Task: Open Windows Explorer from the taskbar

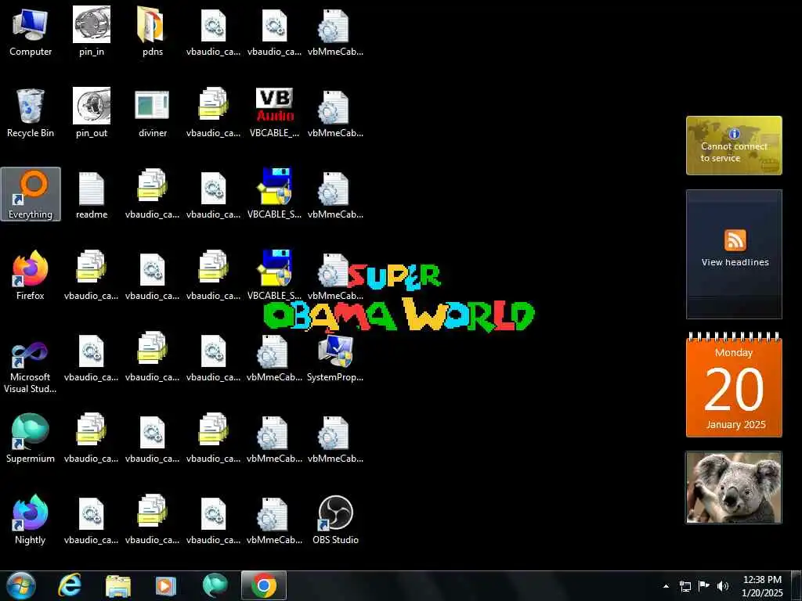Action: (x=118, y=585)
